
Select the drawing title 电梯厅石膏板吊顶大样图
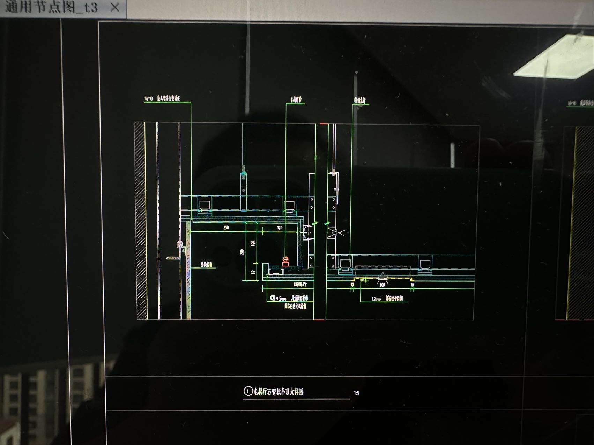point(279,392)
